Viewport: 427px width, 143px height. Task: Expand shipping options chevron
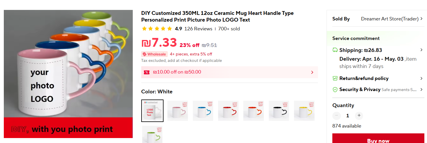point(421,50)
